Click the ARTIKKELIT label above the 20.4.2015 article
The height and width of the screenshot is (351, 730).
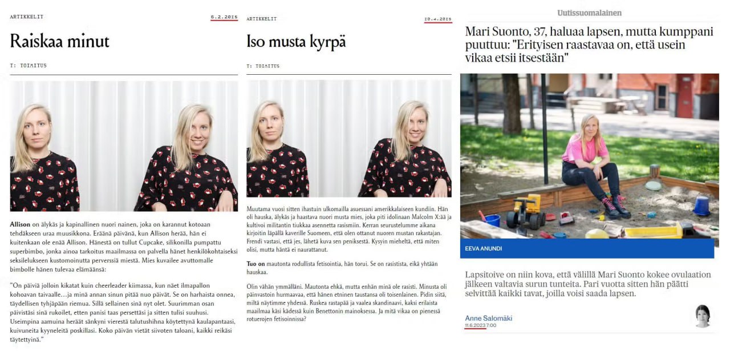coord(262,19)
